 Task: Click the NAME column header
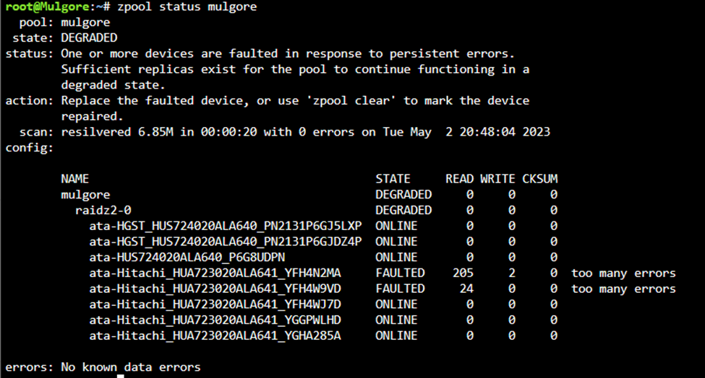[75, 179]
